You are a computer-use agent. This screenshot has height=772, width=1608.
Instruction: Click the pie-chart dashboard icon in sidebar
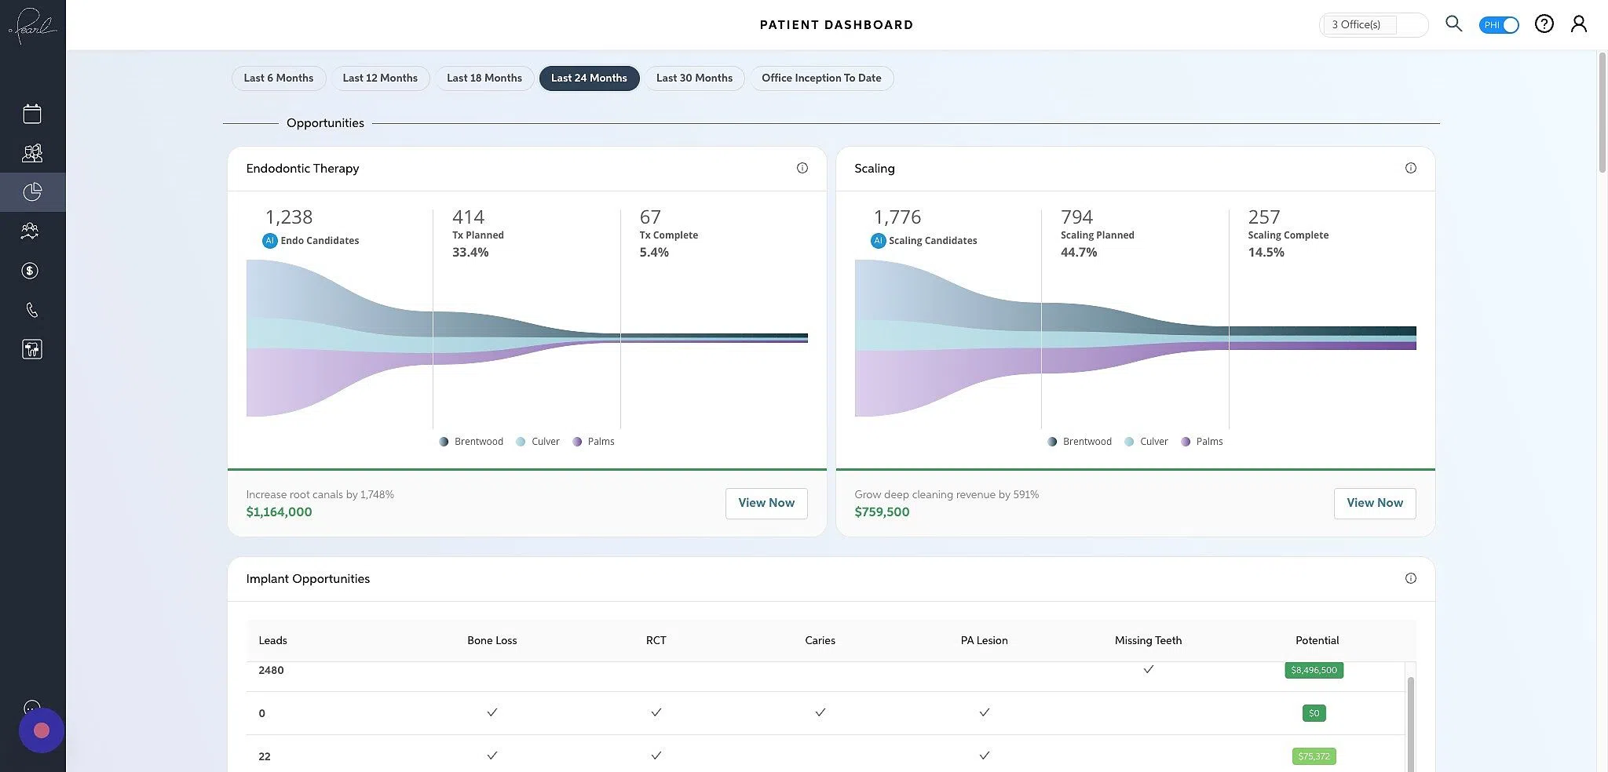(33, 191)
